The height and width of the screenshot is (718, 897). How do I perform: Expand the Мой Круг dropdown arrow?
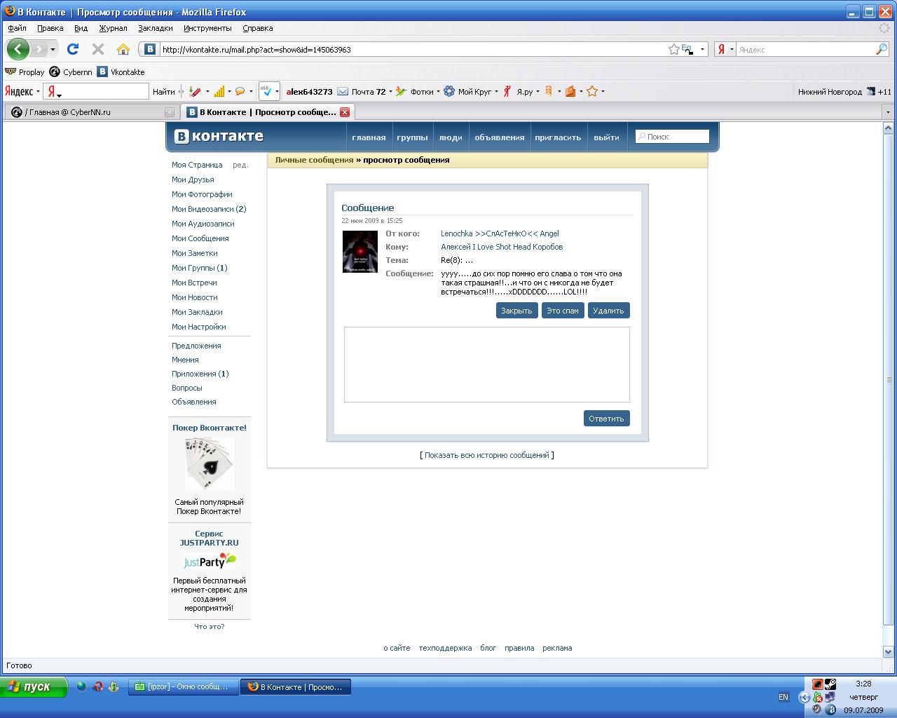coord(496,91)
